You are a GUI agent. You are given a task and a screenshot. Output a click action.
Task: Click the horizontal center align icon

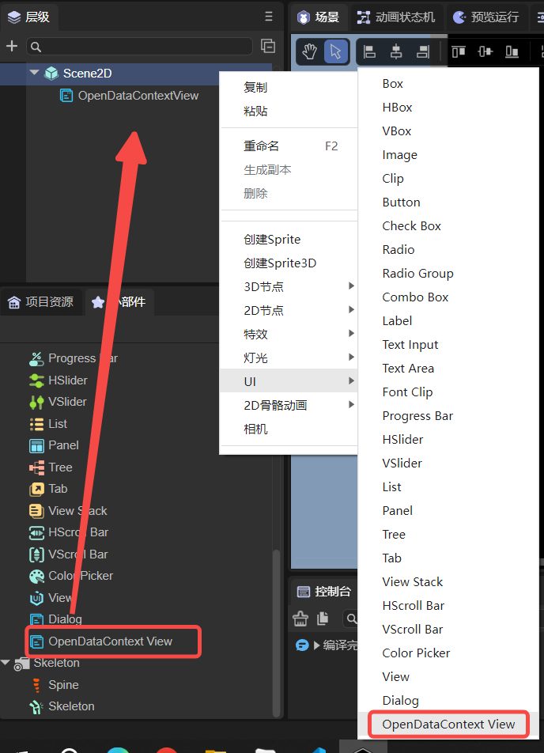pyautogui.click(x=396, y=52)
